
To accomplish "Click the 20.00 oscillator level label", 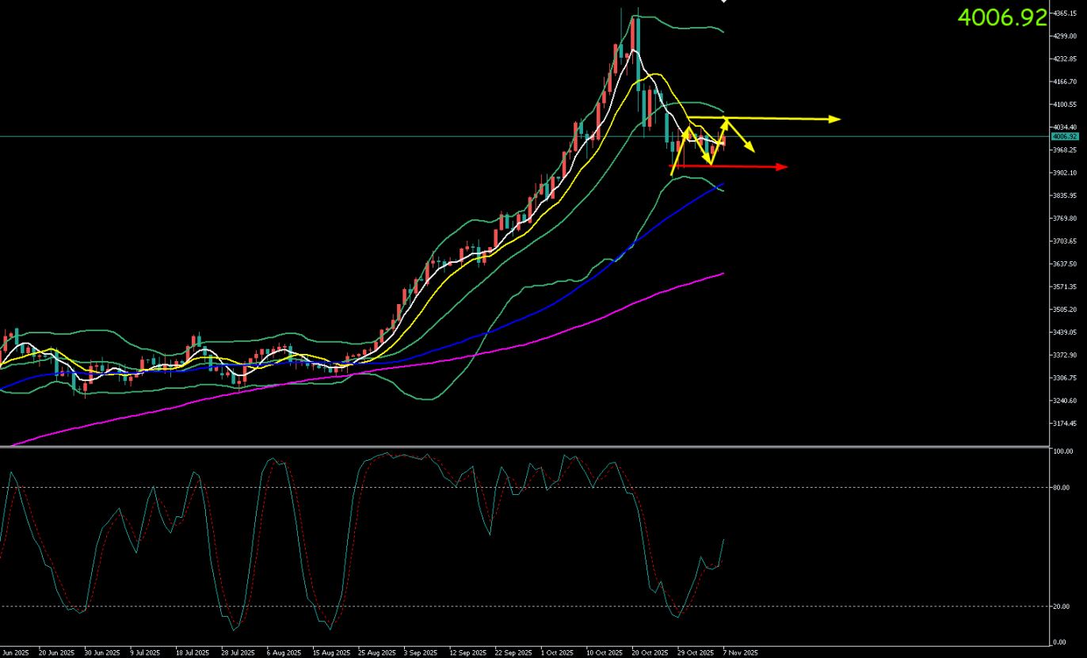I will [x=1062, y=607].
